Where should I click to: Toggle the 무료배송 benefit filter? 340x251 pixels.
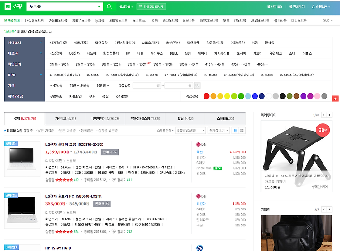[56, 96]
